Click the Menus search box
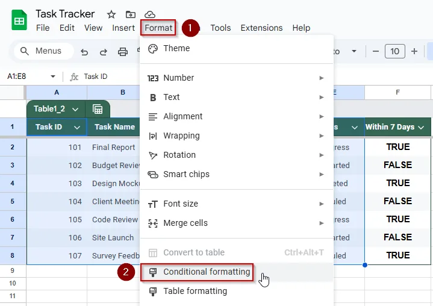The width and height of the screenshot is (433, 306). (44, 51)
